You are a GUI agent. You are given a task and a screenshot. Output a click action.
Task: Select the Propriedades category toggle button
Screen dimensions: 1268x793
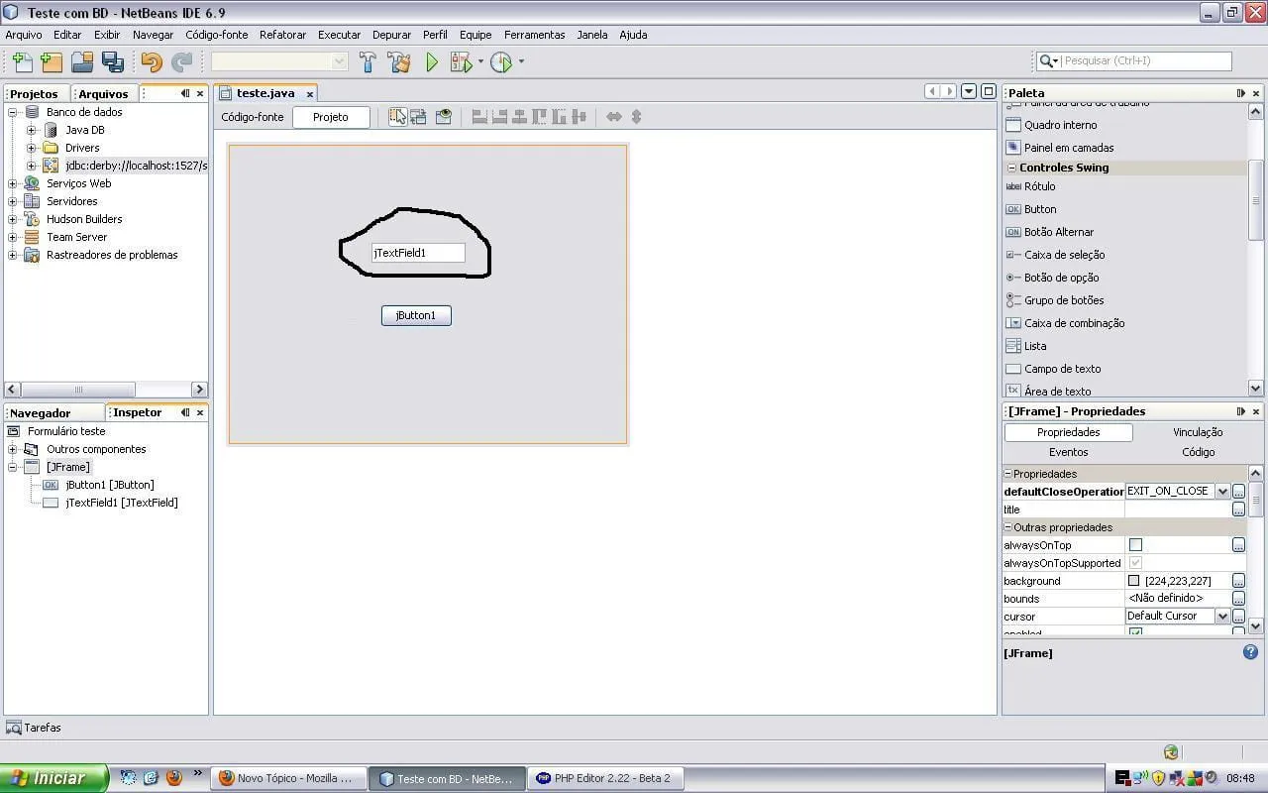click(1068, 432)
